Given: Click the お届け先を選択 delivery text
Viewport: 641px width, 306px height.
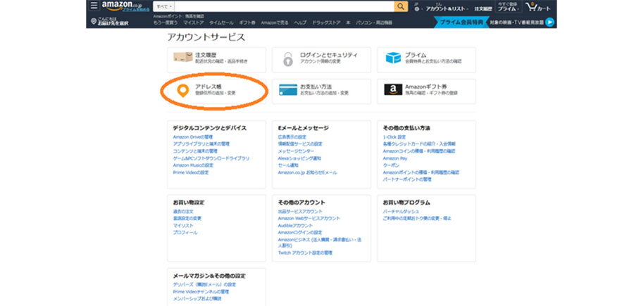Looking at the screenshot, I should 113,24.
